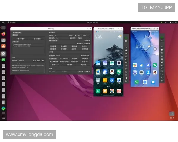178x142 pixels.
Task: Click 活动 in the top bar
Action: click(x=3, y=22)
